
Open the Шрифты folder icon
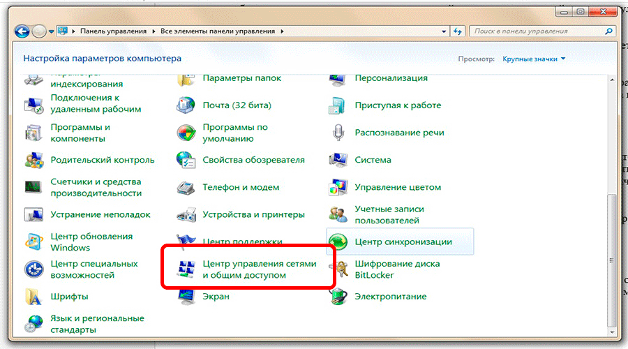[33, 297]
